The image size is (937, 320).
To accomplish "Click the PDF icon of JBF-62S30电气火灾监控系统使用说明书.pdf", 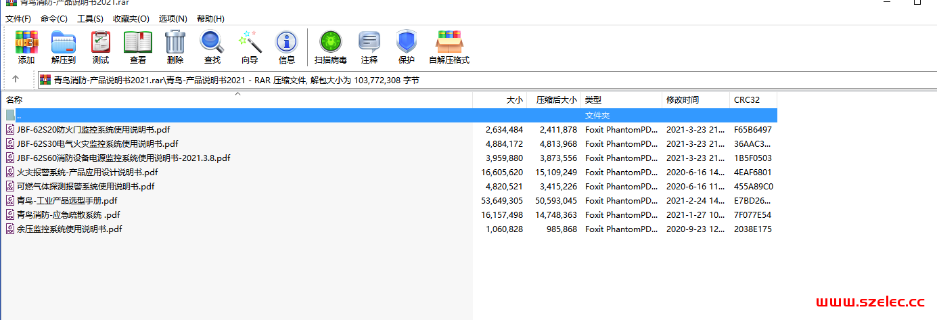I will pos(10,143).
